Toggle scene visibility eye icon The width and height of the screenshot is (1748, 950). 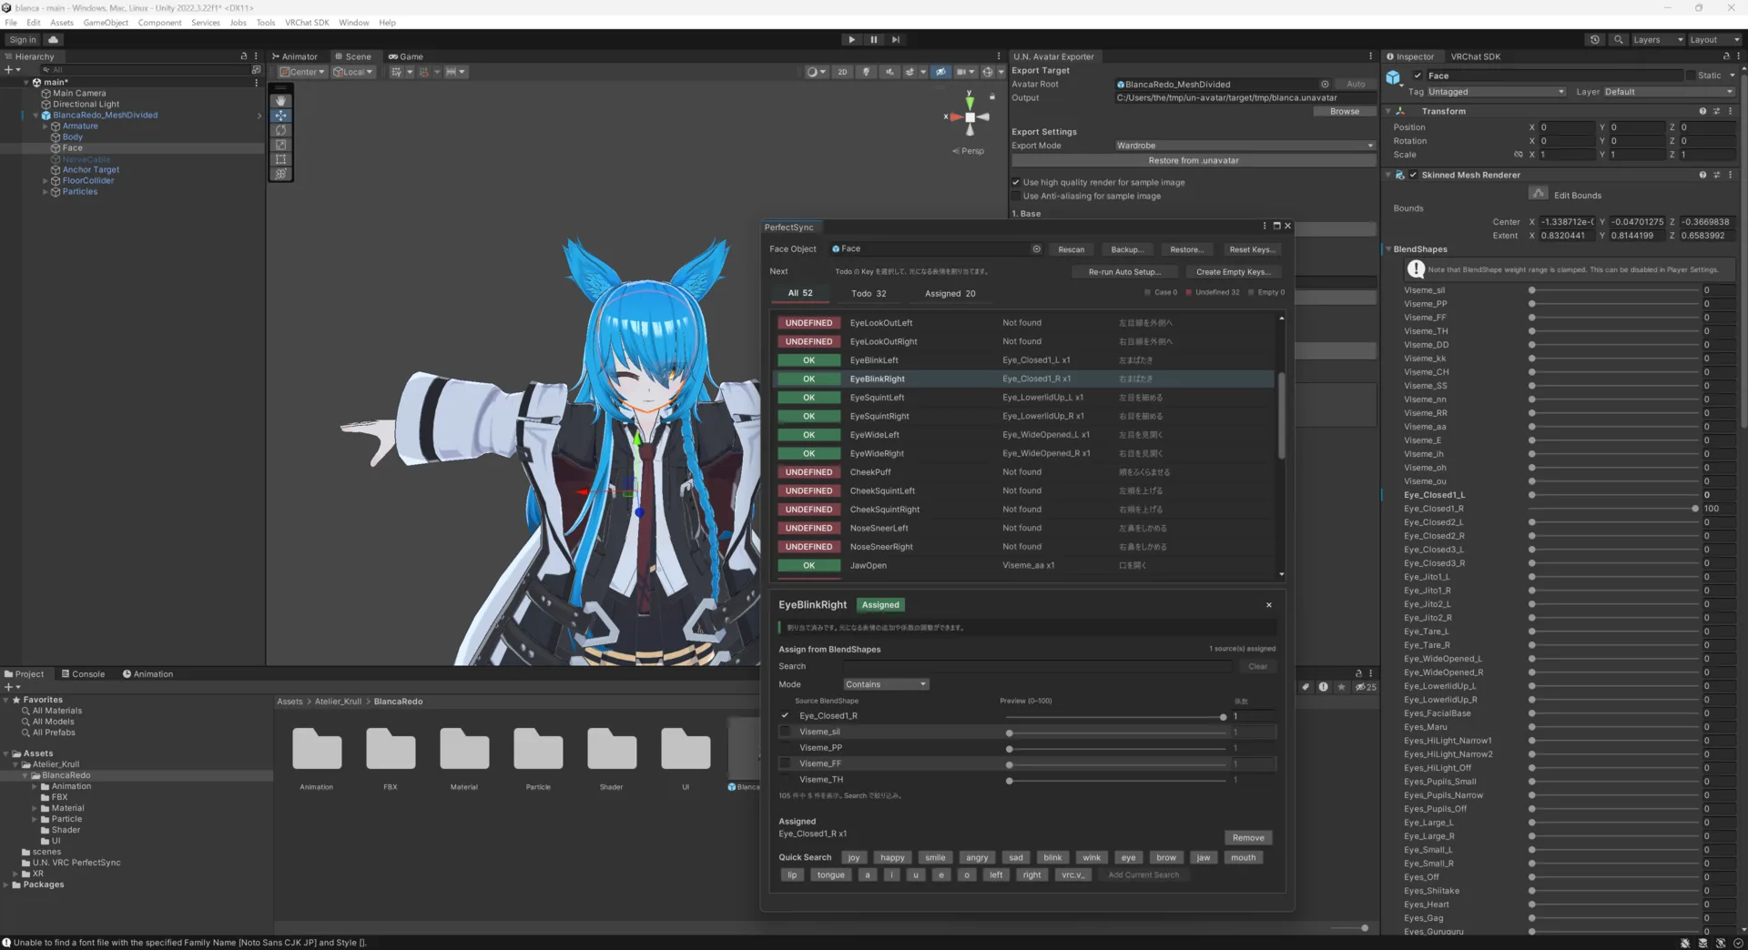(x=940, y=72)
